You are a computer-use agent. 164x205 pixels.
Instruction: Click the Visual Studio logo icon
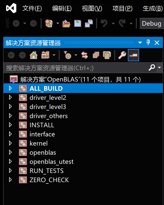pos(11,8)
